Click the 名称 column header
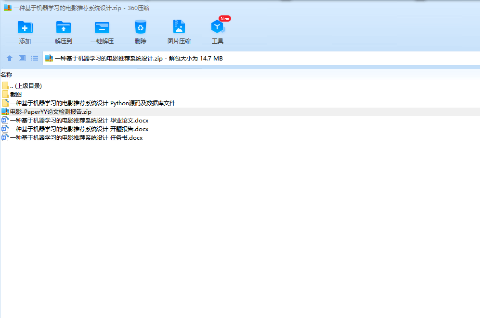 (x=6, y=74)
